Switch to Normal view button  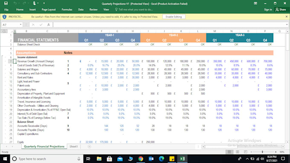229,152
